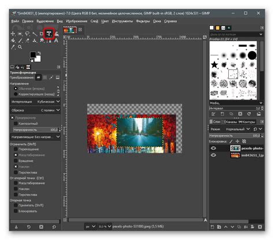
Task: Select the star brush thumbnail
Action: (214, 65)
